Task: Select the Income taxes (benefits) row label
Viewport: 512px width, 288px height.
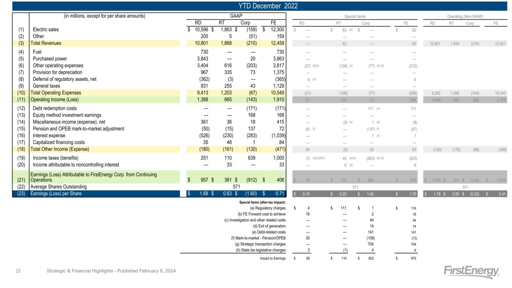Action: point(56,158)
